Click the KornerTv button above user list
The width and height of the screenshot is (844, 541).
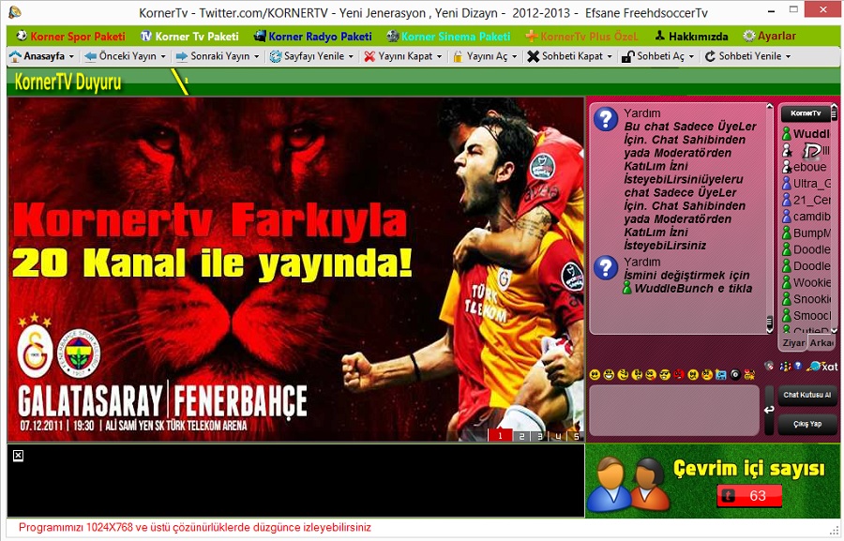tap(806, 113)
